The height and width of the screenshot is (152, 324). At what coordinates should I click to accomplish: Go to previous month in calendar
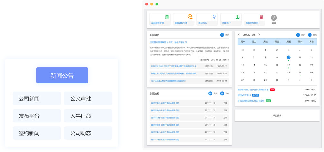[239, 35]
